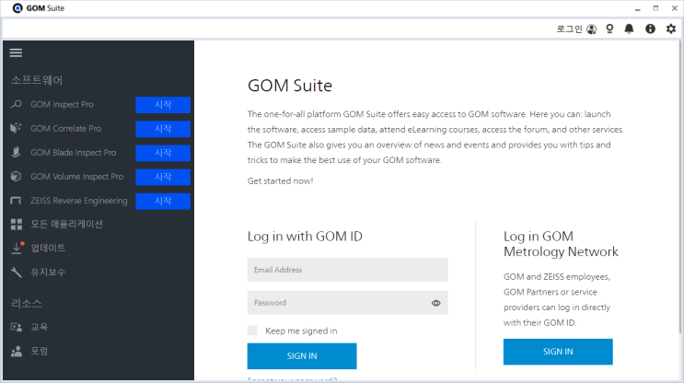
Task: Click the Get started now! text
Action: point(280,180)
